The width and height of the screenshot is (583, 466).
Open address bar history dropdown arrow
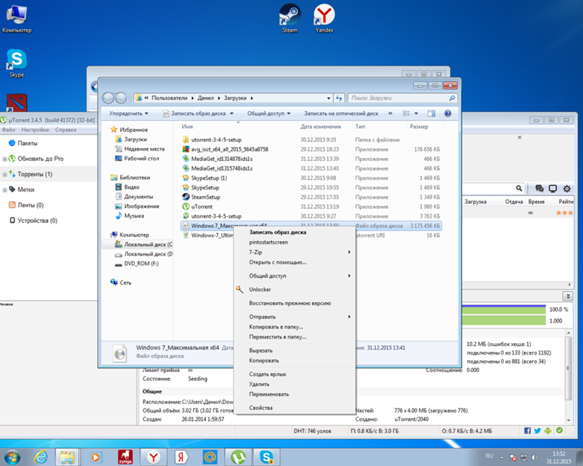click(329, 98)
